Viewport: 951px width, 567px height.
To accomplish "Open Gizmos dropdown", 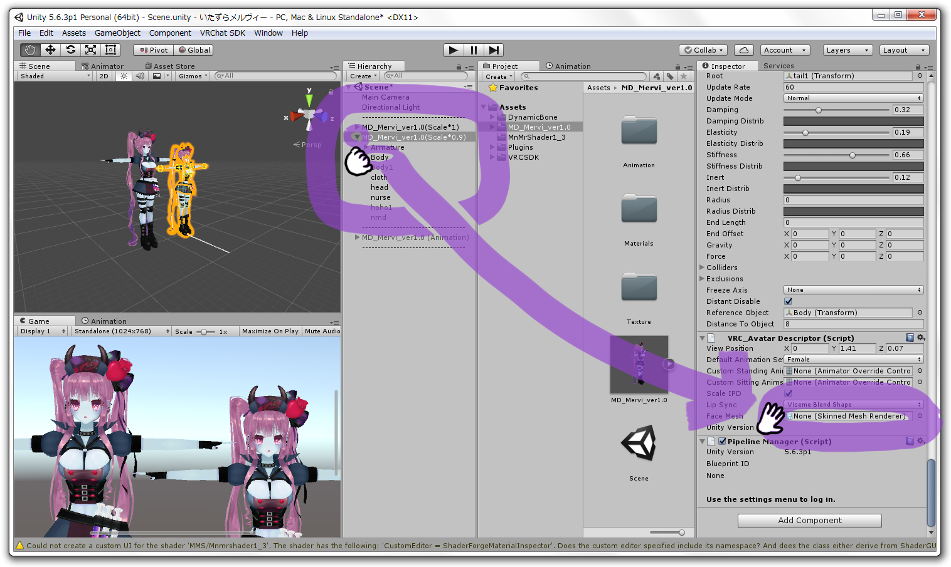I will (193, 76).
